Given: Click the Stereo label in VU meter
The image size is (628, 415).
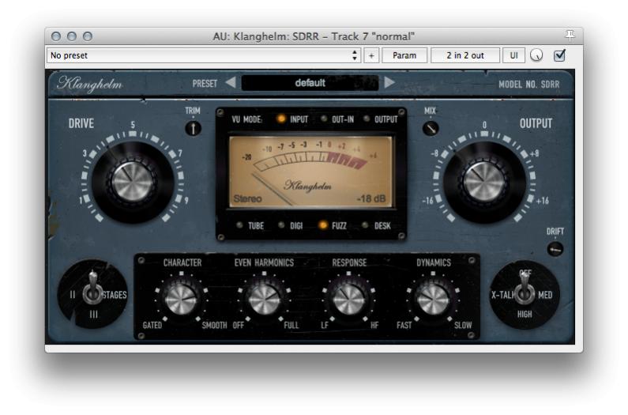Looking at the screenshot, I should (247, 199).
